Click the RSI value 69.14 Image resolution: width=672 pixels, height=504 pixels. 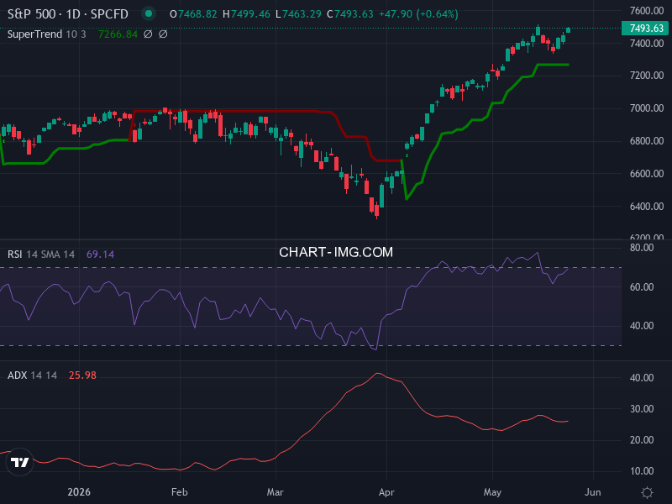100,255
